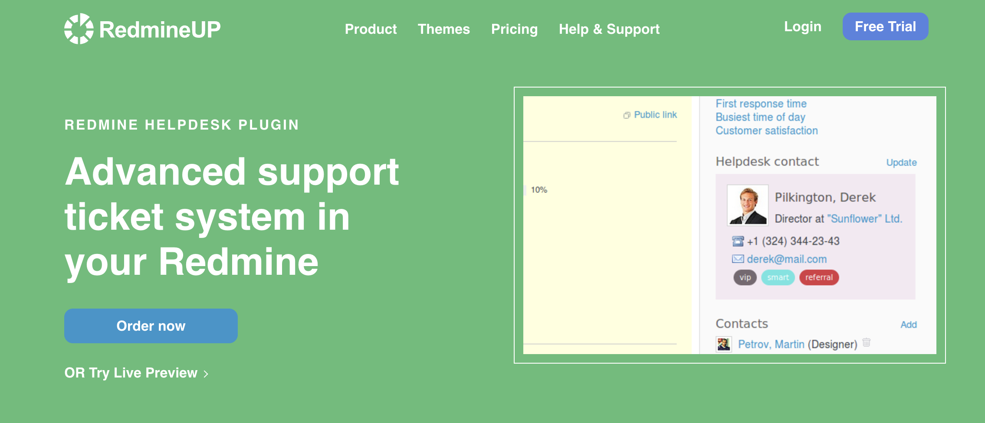Image resolution: width=985 pixels, height=423 pixels.
Task: Open the Try Live Preview link
Action: pyautogui.click(x=136, y=373)
